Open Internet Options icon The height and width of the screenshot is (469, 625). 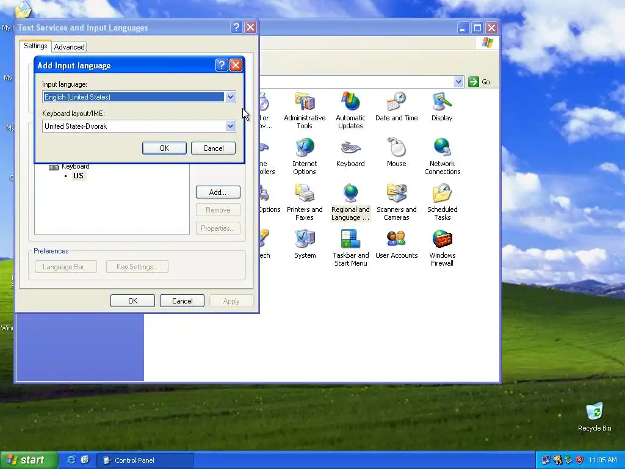click(305, 156)
